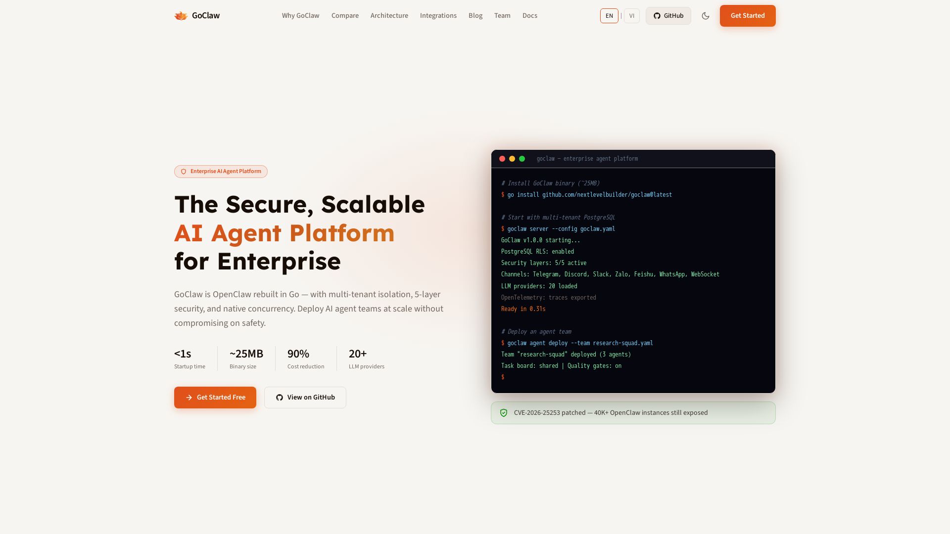Viewport: 950px width, 534px height.
Task: Visit the Blog page
Action: (475, 16)
